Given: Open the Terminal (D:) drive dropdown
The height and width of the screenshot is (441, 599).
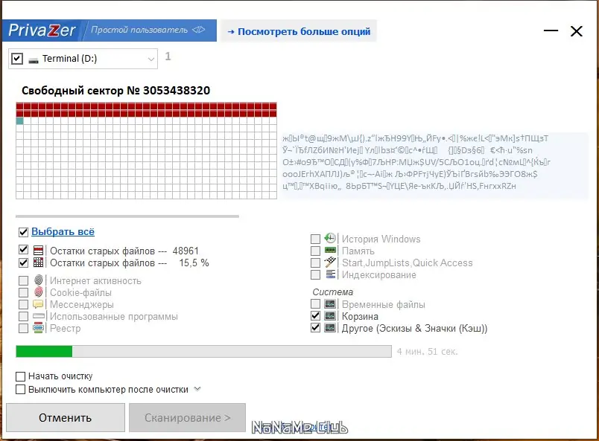Looking at the screenshot, I should [151, 59].
